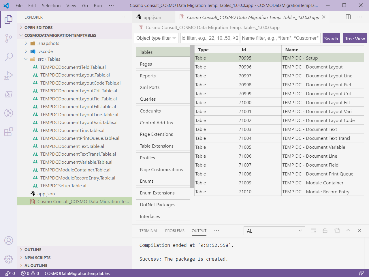Viewport: 369px width, 277px height.
Task: Open the Manage settings gear icon
Action: 9,259
